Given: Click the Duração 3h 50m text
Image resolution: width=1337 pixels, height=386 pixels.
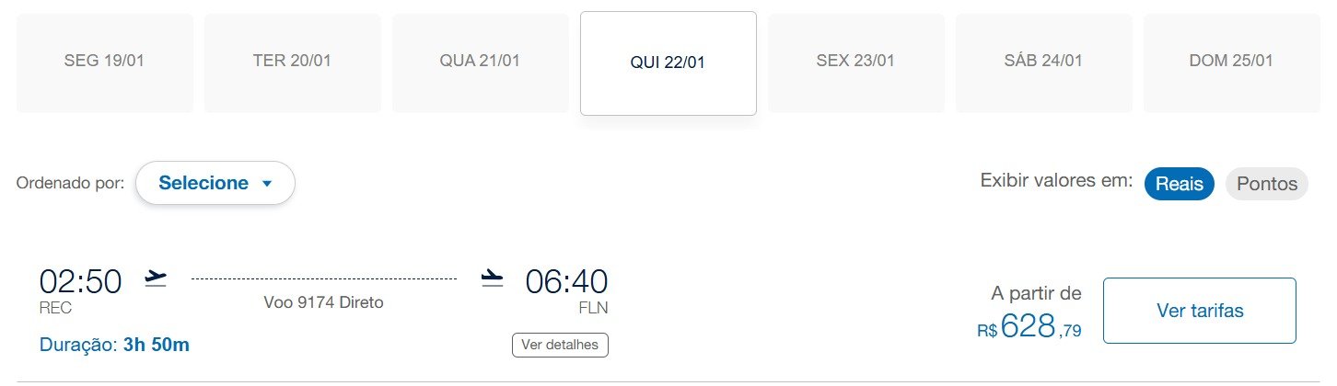Looking at the screenshot, I should [x=114, y=346].
